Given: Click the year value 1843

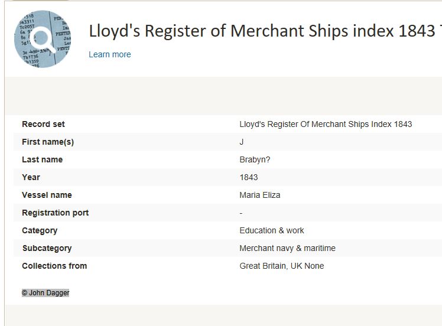Looking at the screenshot, I should click(x=249, y=177).
